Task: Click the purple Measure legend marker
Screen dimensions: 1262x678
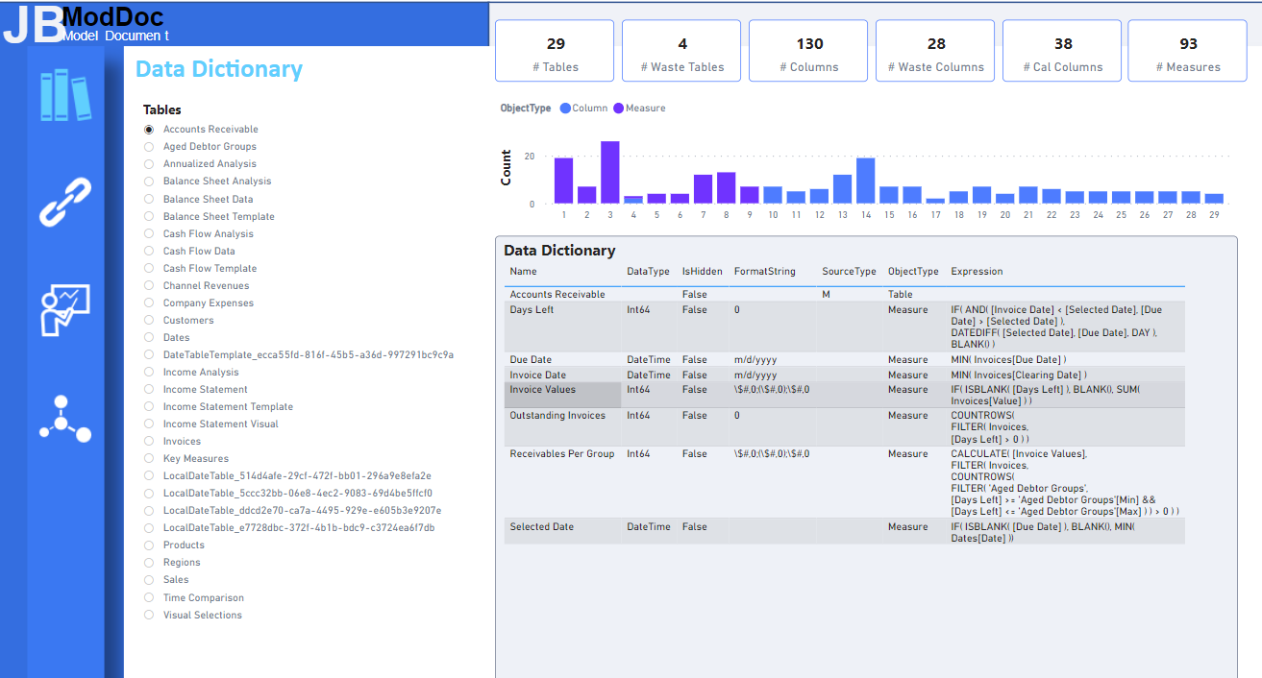Action: point(619,109)
